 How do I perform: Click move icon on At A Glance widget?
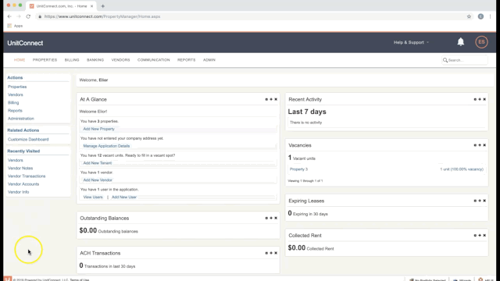(271, 99)
